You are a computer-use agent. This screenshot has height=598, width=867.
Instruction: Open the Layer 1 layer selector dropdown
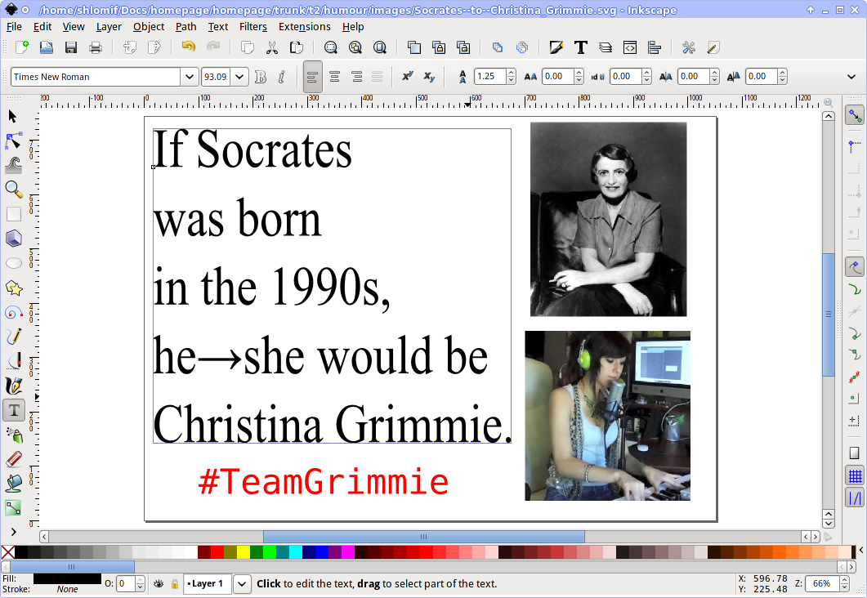(242, 583)
